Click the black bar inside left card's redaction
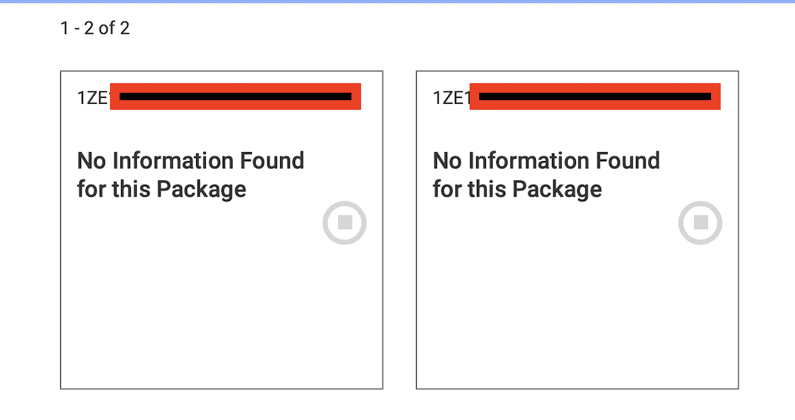The height and width of the screenshot is (420, 795). coord(235,96)
